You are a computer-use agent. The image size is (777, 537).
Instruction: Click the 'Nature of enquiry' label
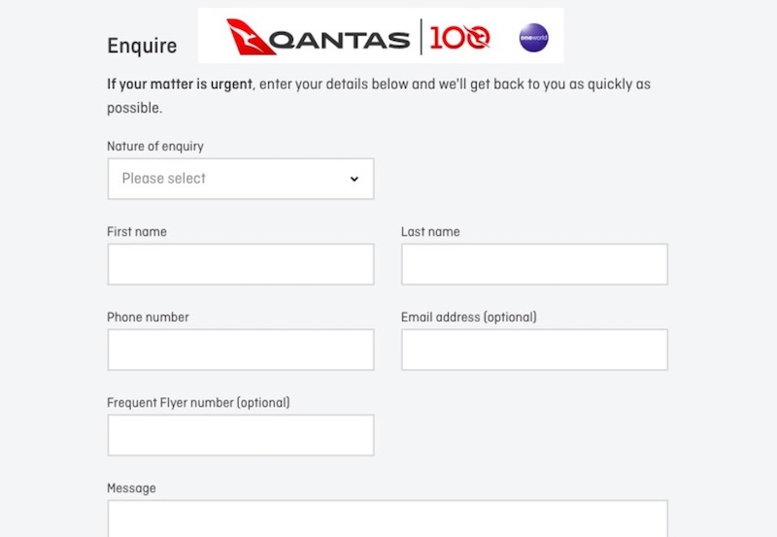click(x=155, y=147)
